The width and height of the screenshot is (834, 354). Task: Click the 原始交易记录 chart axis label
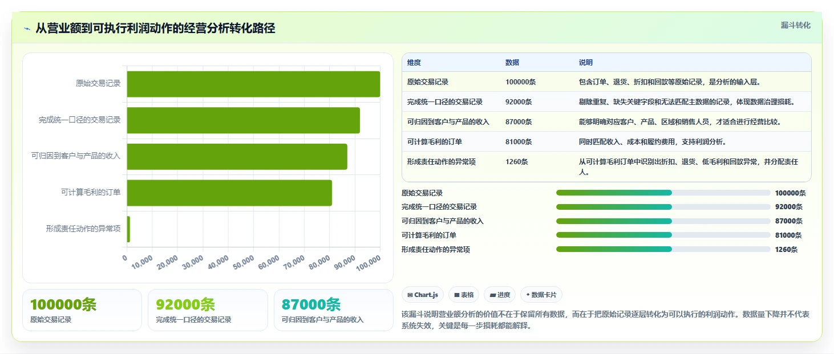pos(98,84)
